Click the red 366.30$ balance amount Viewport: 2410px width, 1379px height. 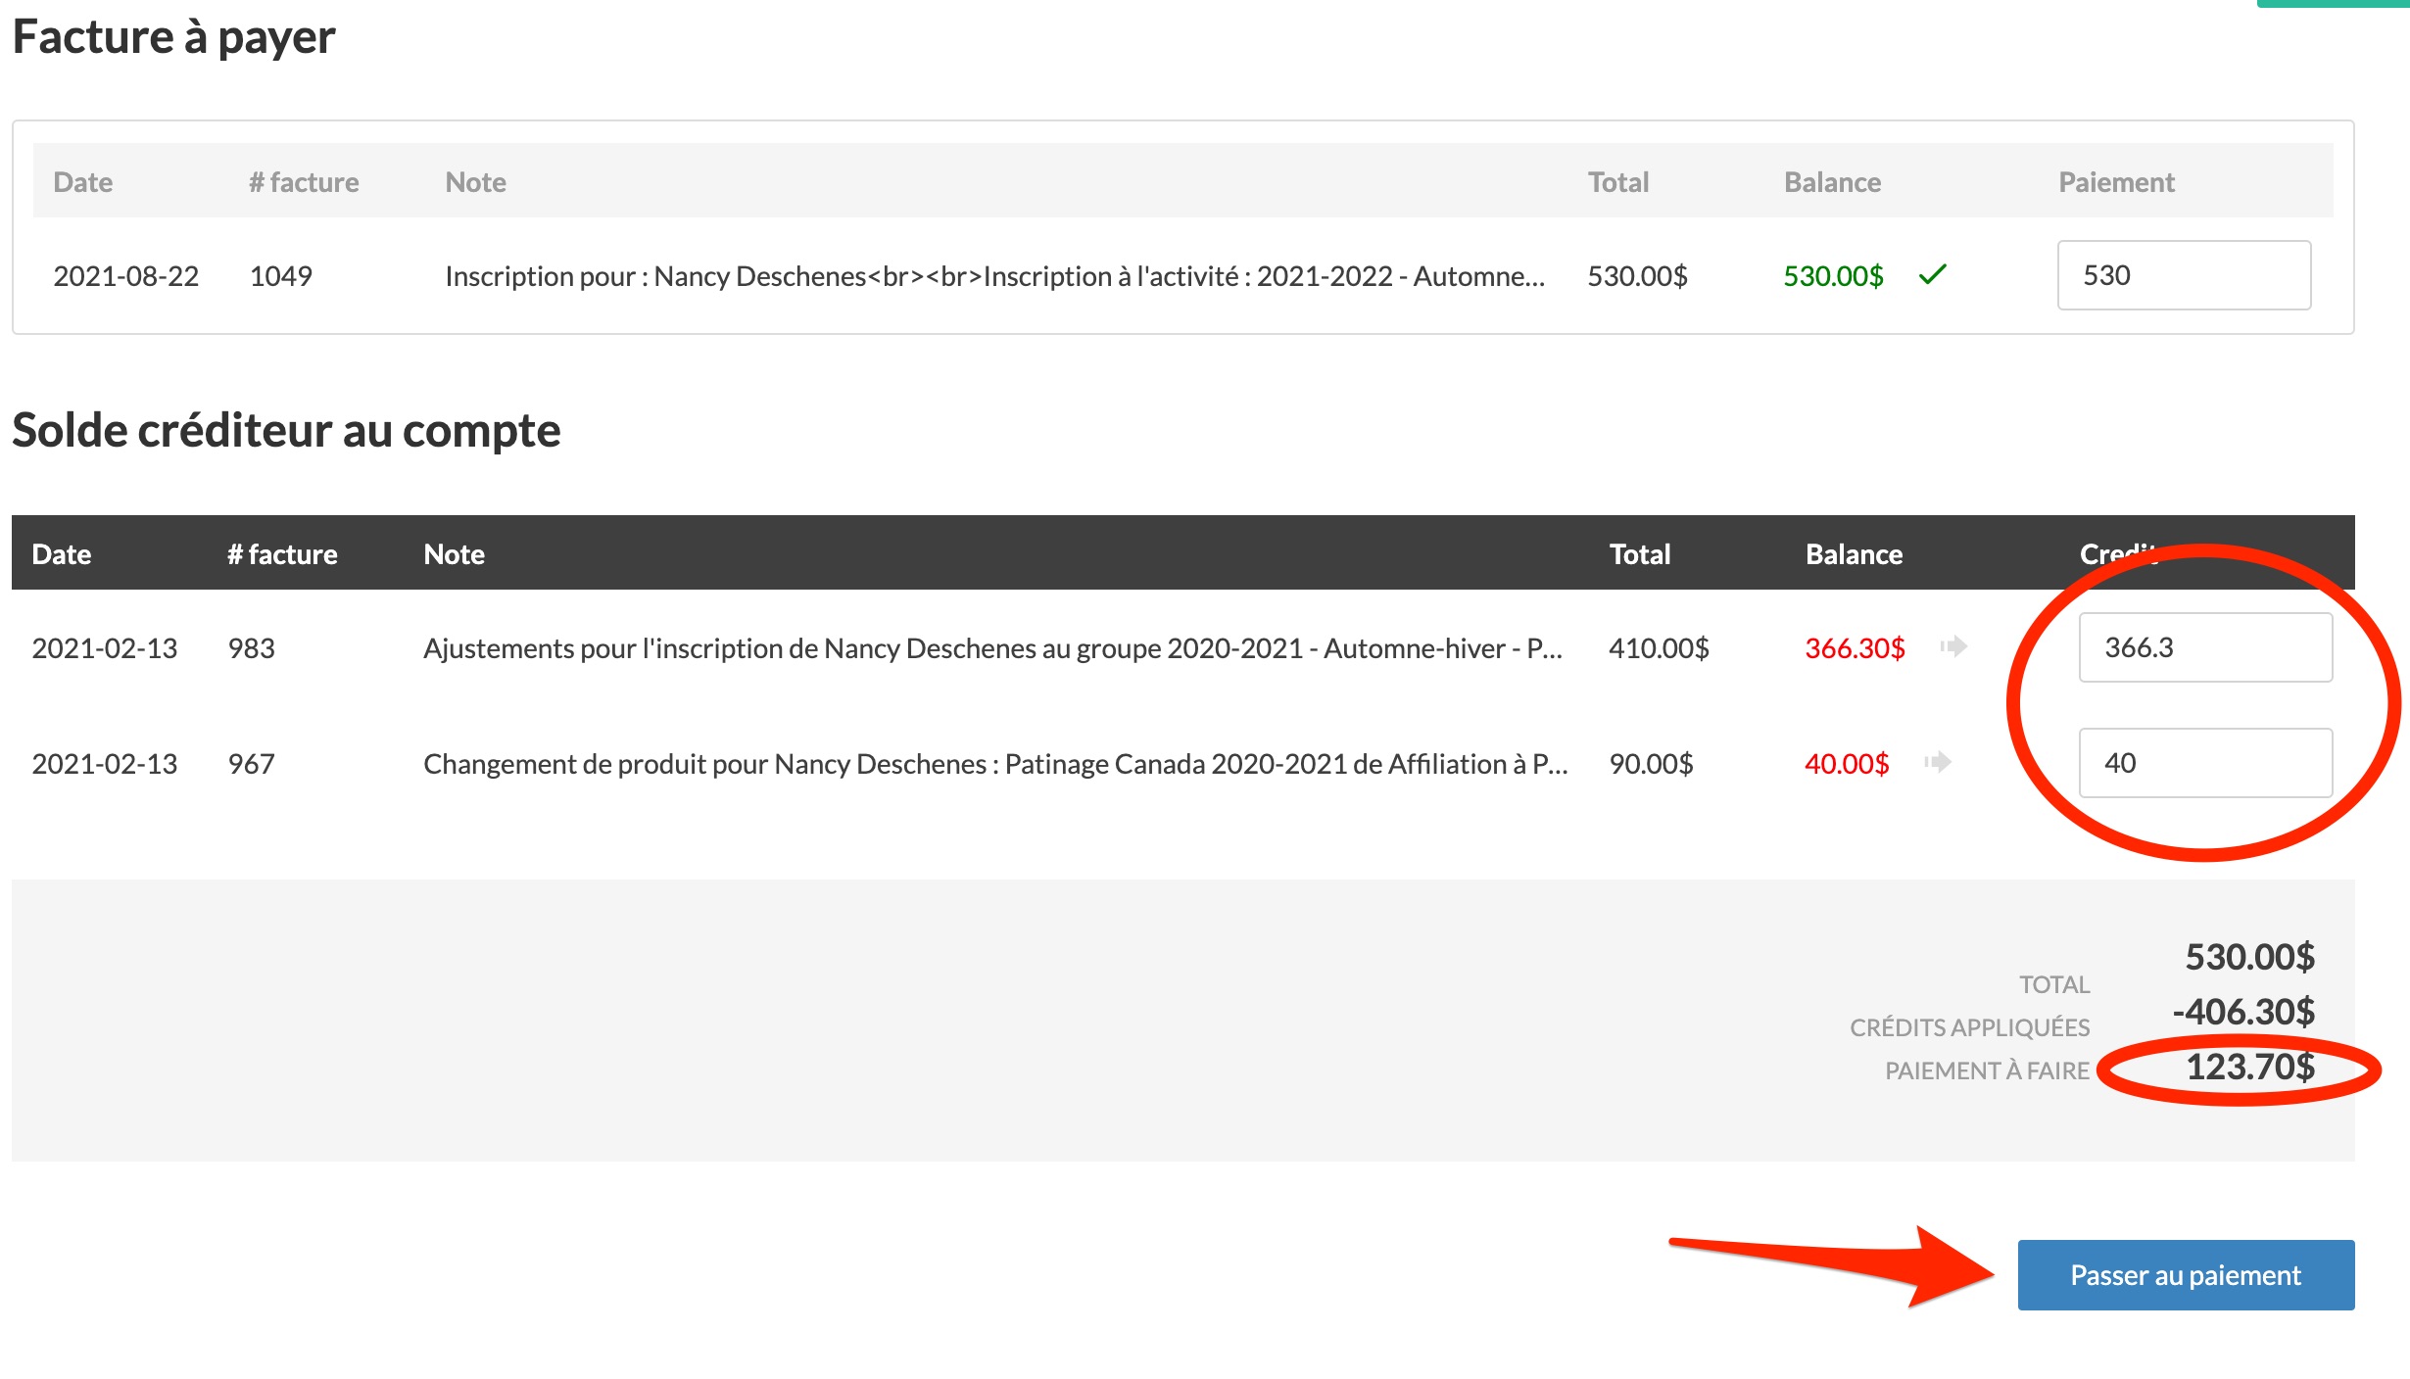(x=1854, y=648)
